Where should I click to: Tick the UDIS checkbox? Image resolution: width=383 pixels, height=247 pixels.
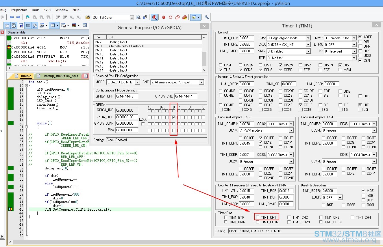click(x=360, y=56)
